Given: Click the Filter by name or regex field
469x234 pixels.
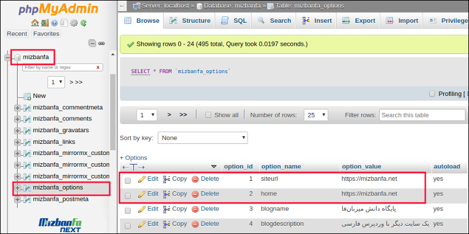Looking at the screenshot, I should pyautogui.click(x=63, y=67).
